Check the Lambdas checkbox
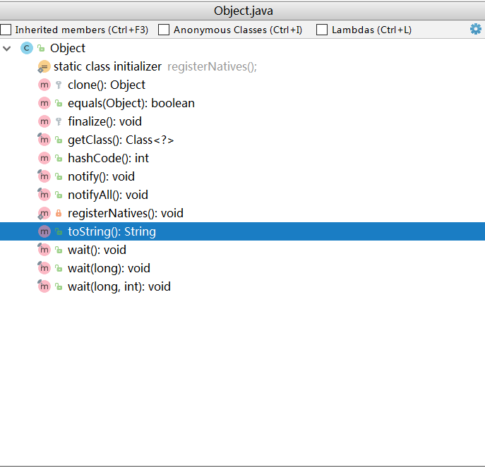Screen dimensions: 485x467 click(322, 30)
